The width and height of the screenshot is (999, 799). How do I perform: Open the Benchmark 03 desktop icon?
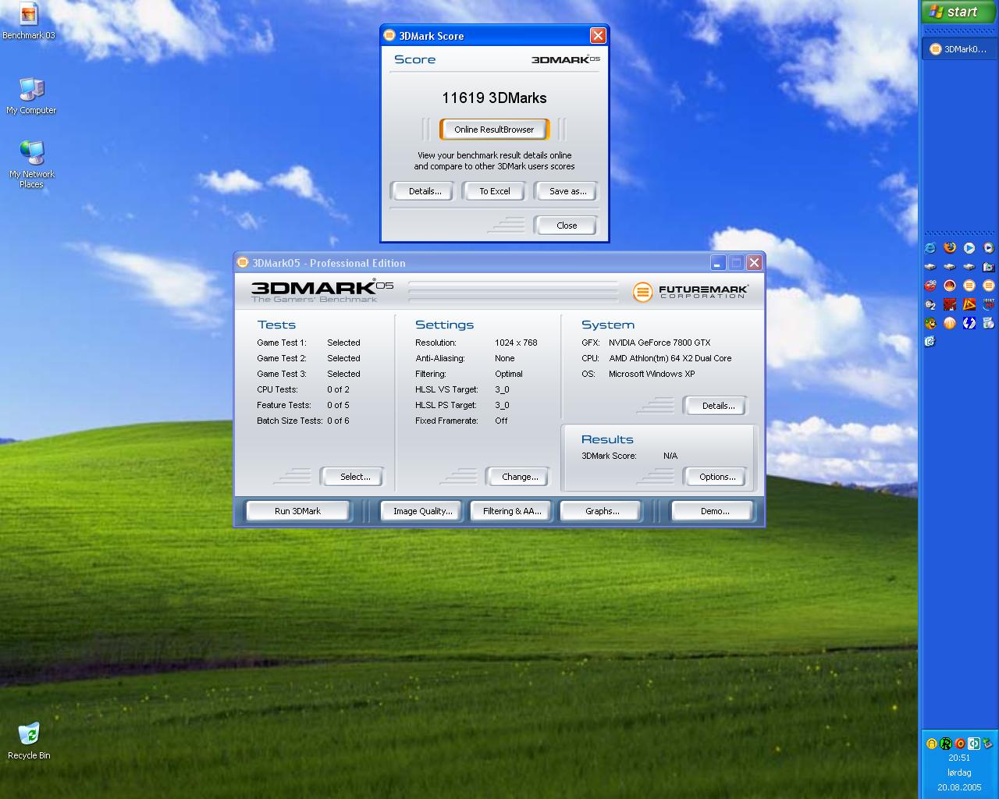click(x=28, y=22)
